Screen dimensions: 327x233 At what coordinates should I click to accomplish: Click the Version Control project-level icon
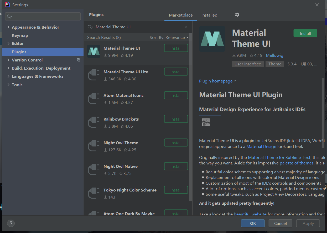(79, 60)
